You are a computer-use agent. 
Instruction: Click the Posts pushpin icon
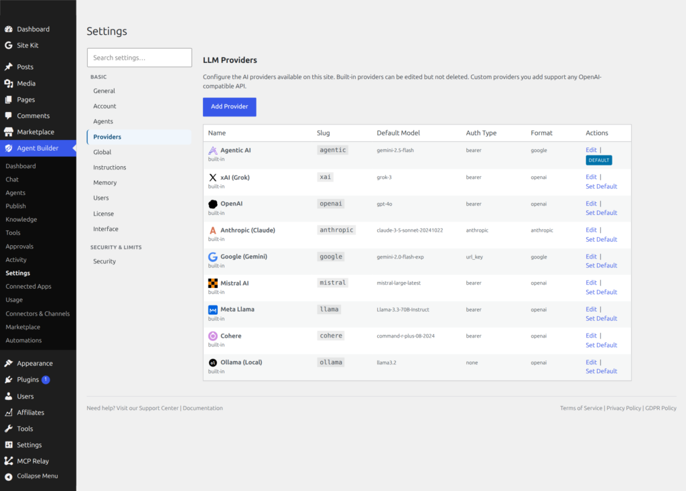tap(9, 67)
